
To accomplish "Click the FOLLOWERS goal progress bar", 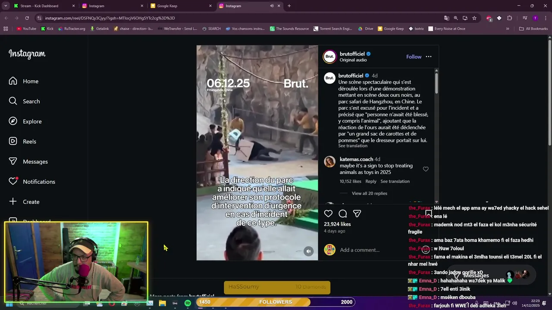I will pyautogui.click(x=276, y=302).
